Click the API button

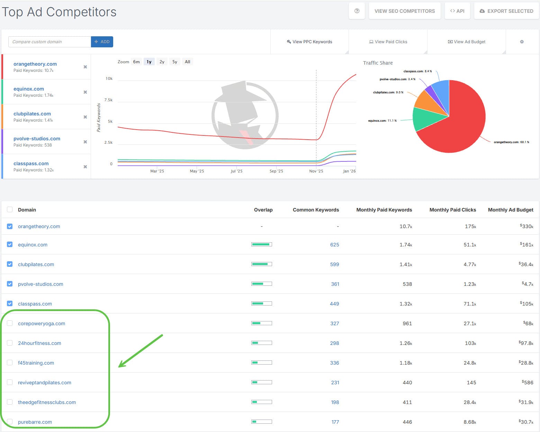(x=457, y=11)
